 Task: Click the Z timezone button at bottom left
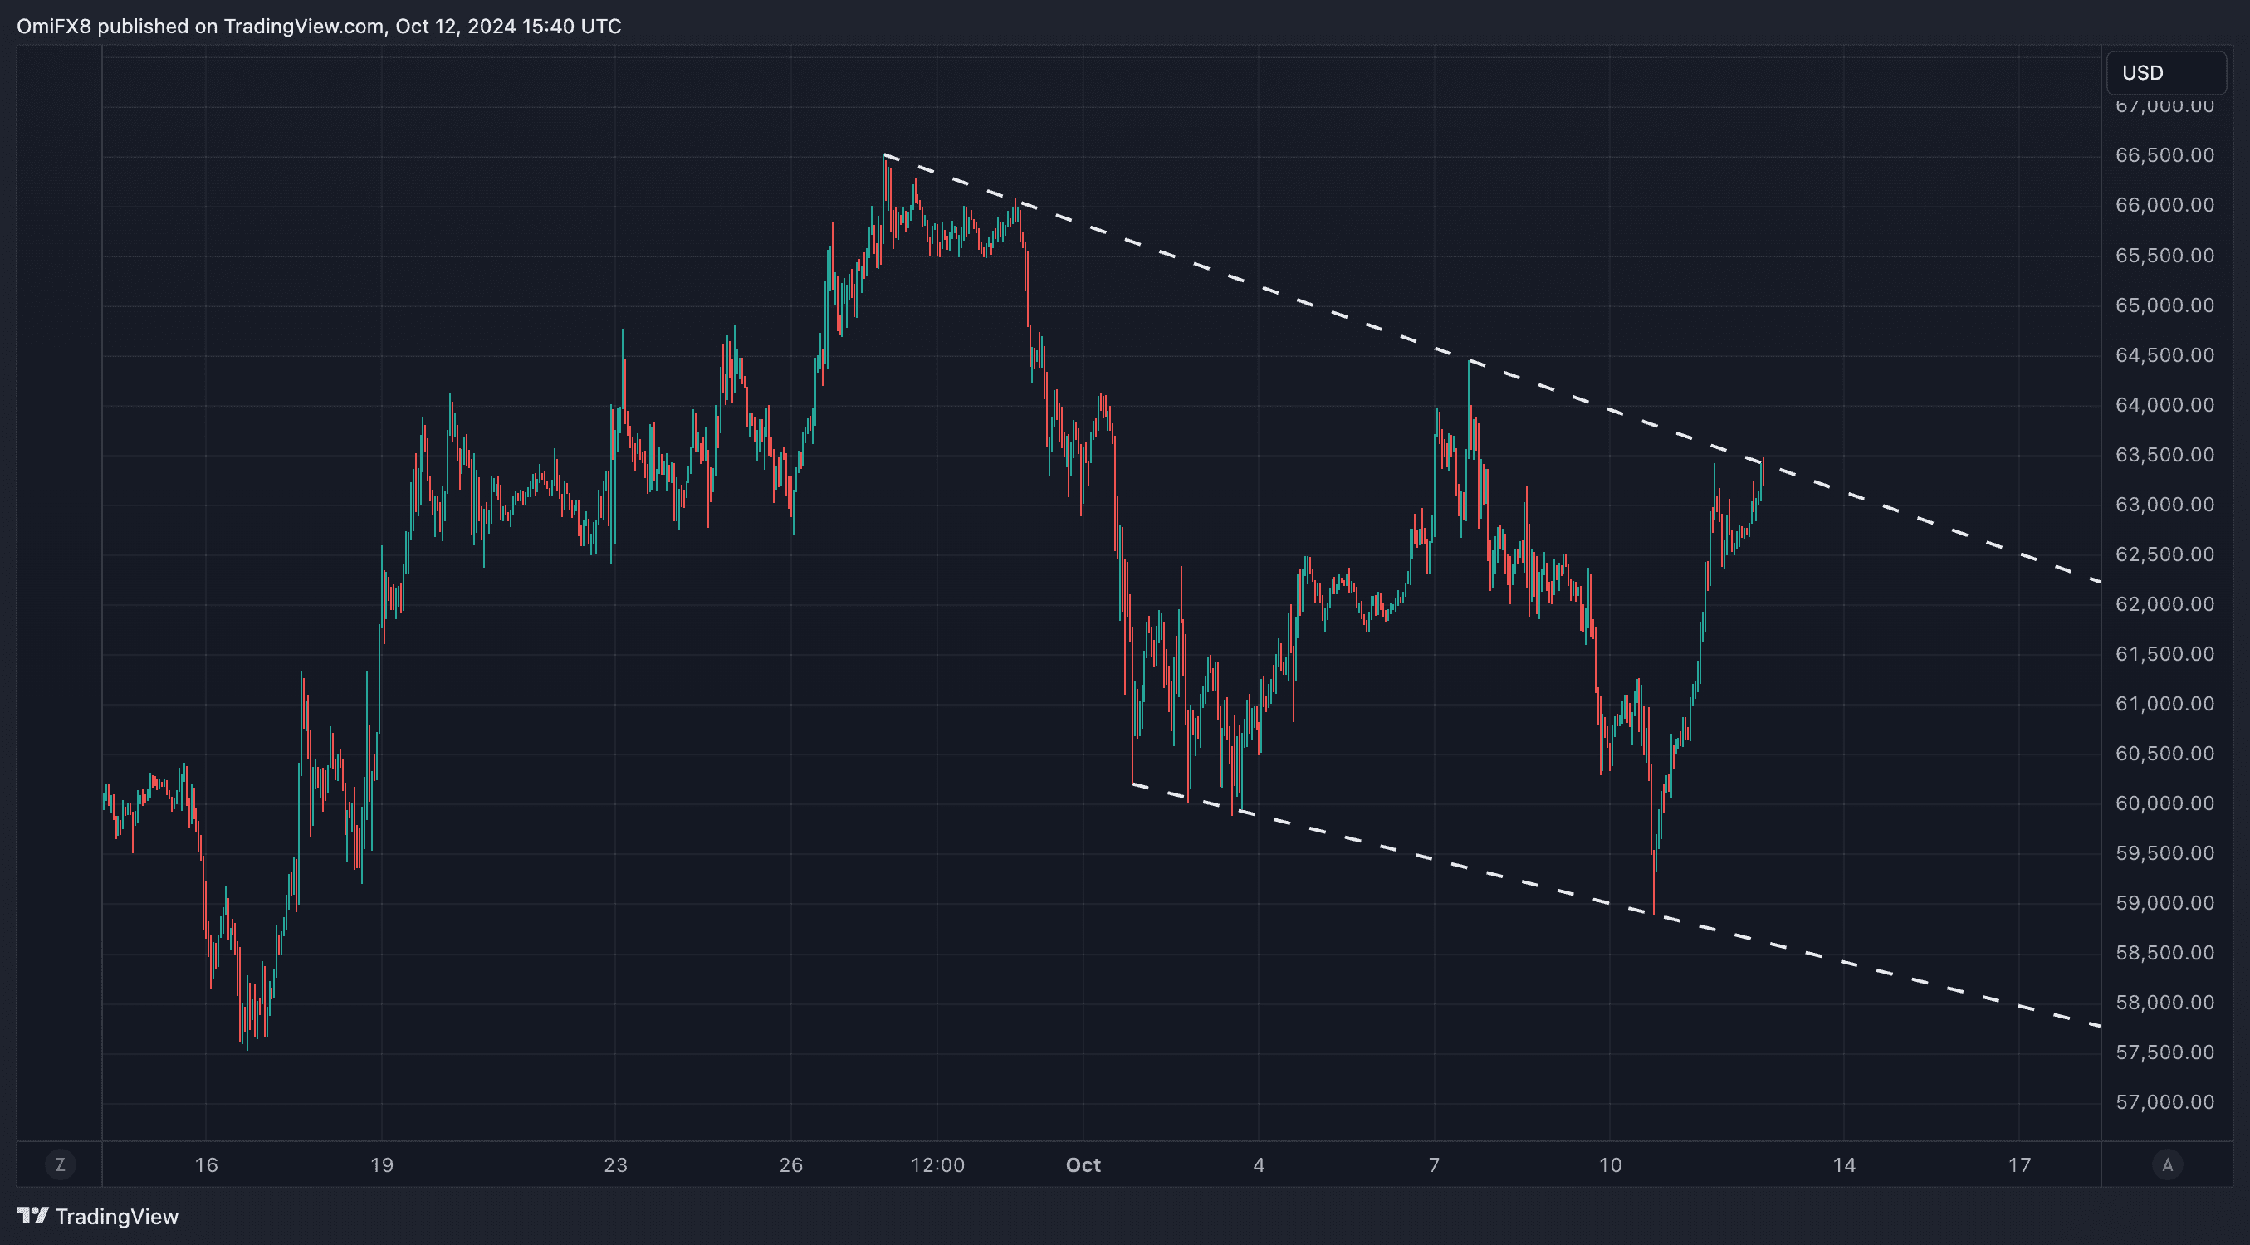(x=61, y=1164)
